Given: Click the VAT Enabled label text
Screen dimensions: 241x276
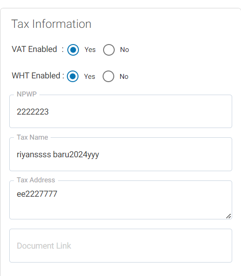Looking at the screenshot, I should 34,49.
